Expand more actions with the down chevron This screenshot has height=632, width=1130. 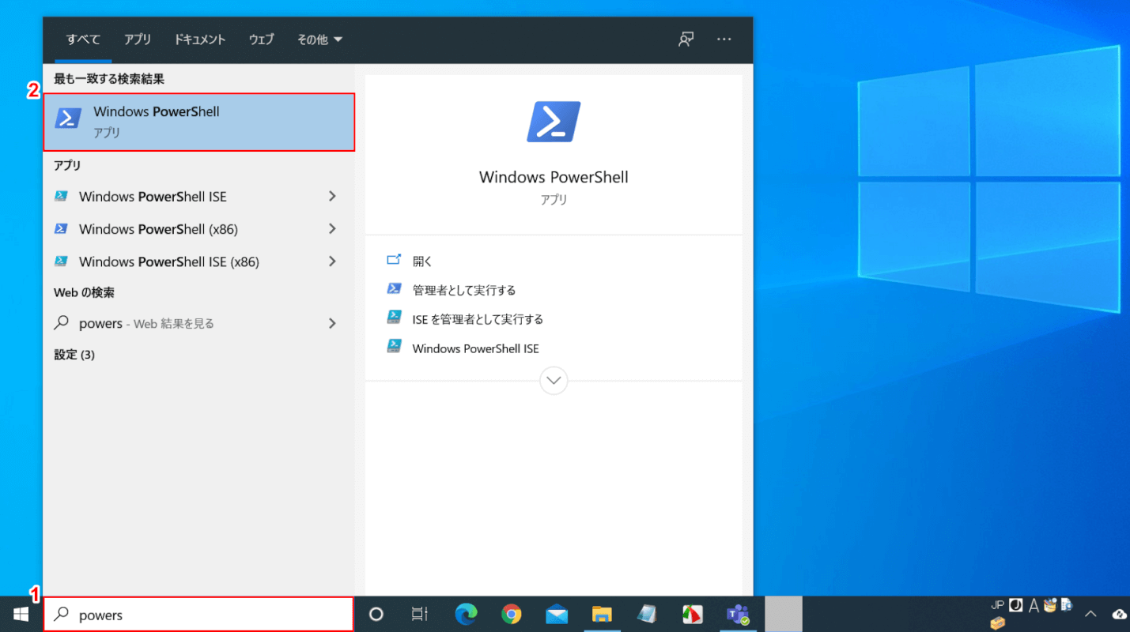pyautogui.click(x=554, y=381)
